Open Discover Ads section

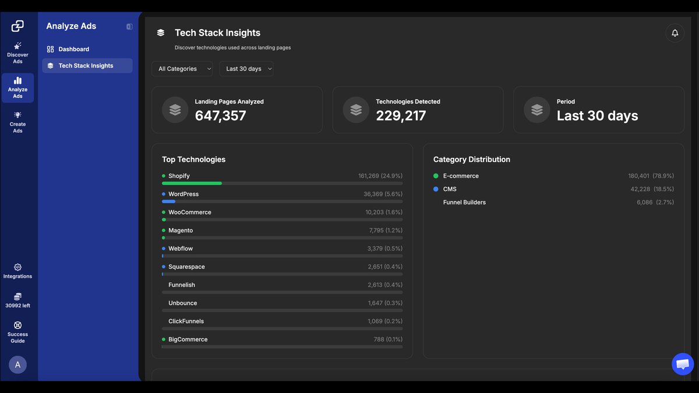point(17,53)
